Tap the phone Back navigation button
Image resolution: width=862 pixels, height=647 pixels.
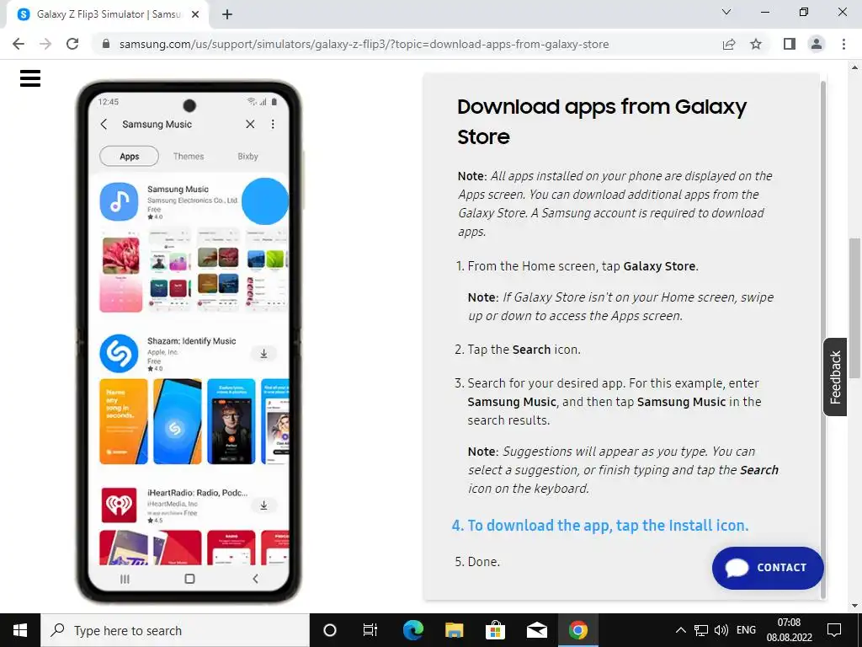click(x=255, y=579)
